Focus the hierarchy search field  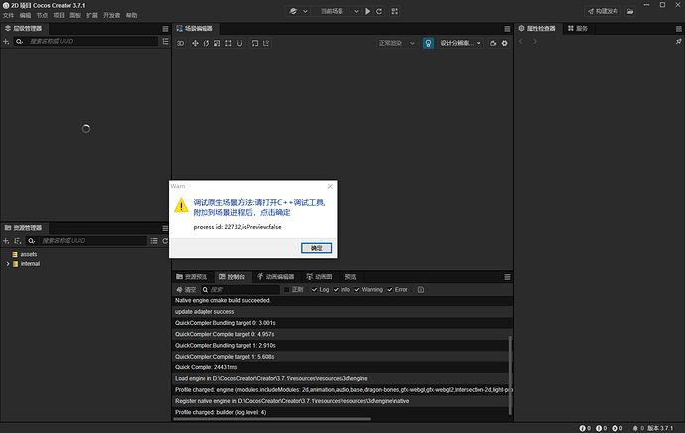[x=92, y=41]
